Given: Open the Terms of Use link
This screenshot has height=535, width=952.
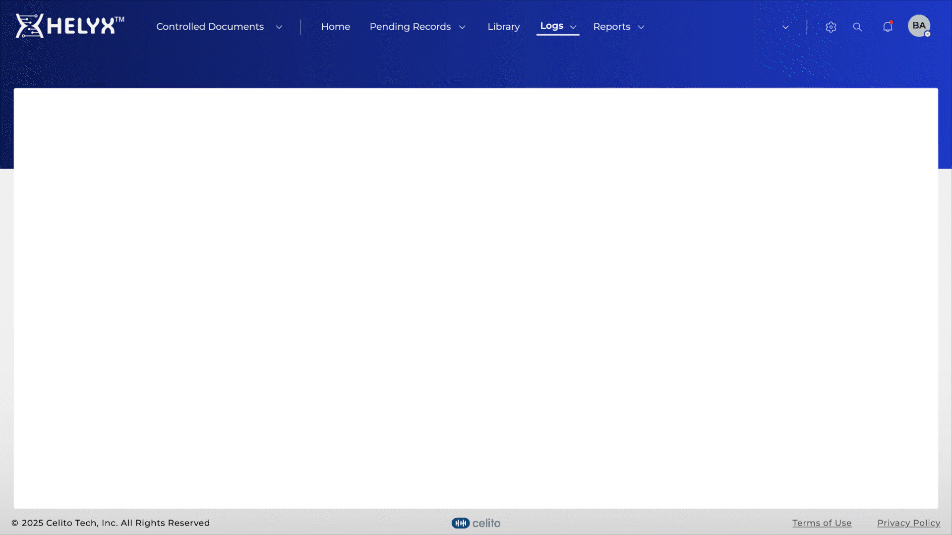Looking at the screenshot, I should point(822,523).
